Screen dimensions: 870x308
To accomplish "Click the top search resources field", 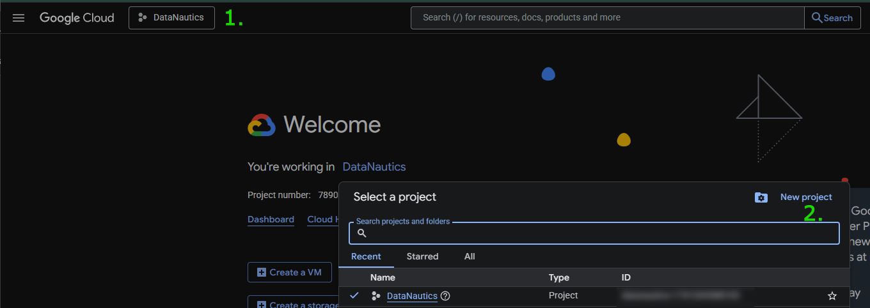I will (x=606, y=18).
